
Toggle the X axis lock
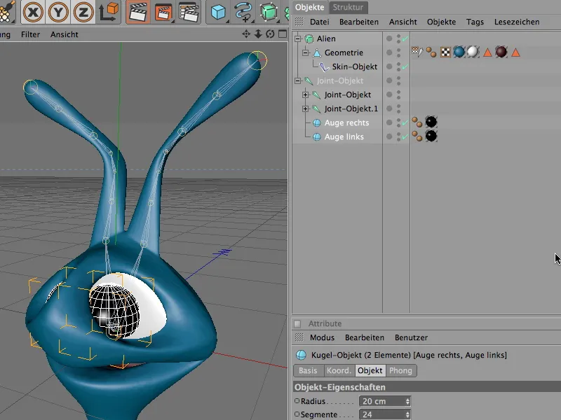[33, 13]
